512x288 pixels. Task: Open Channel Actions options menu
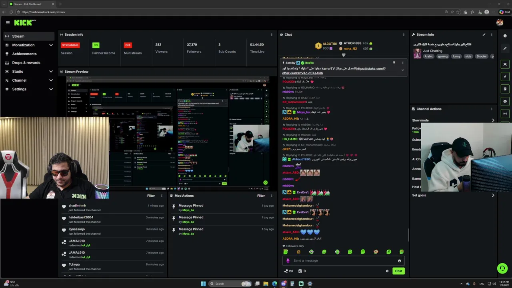pyautogui.click(x=492, y=109)
